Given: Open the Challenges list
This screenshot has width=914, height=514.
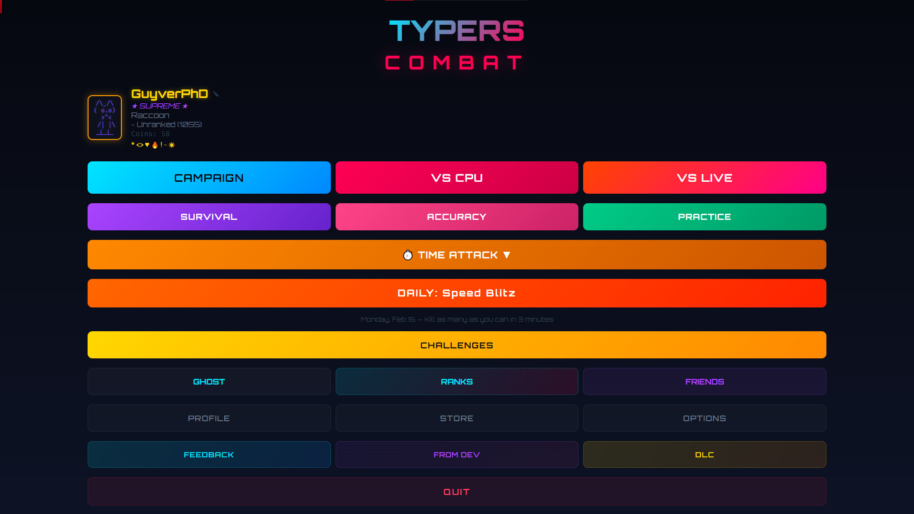Looking at the screenshot, I should click(457, 345).
